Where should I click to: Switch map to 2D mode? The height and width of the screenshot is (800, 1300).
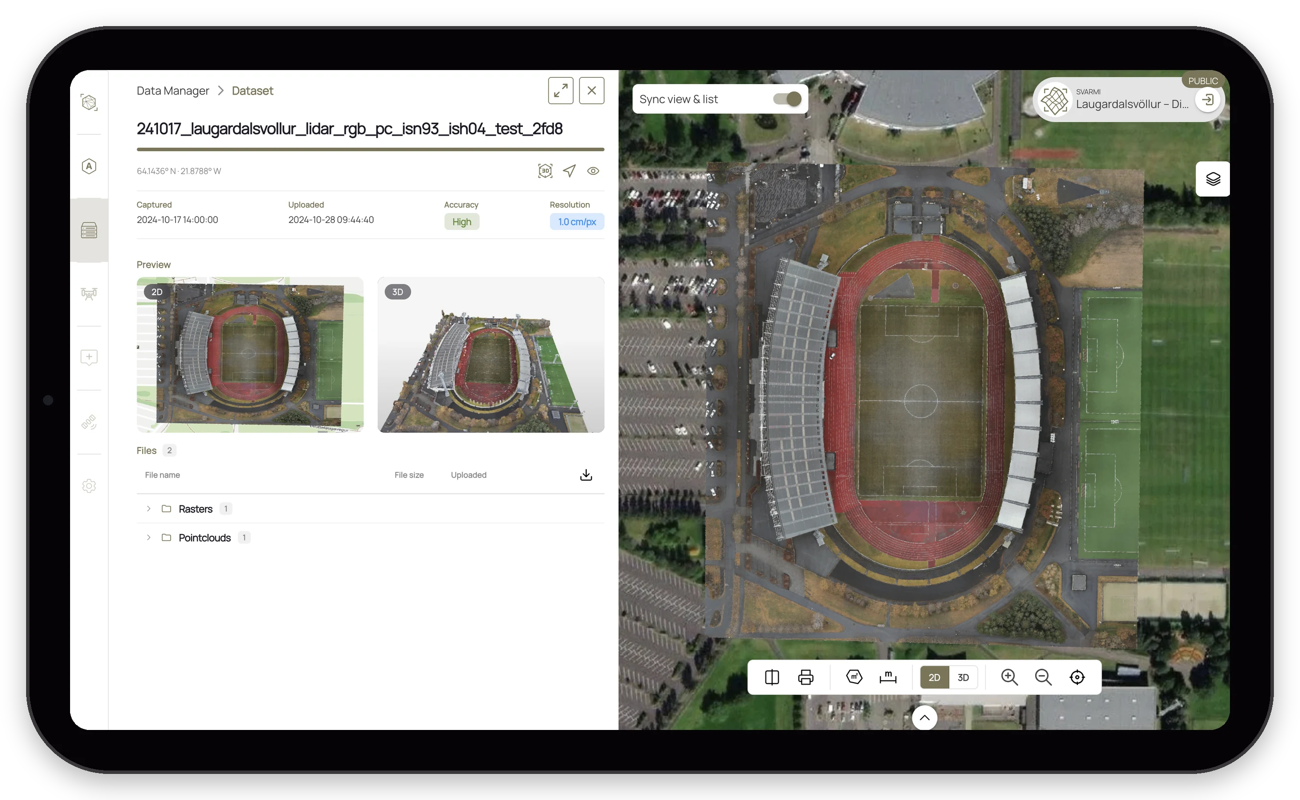coord(934,677)
